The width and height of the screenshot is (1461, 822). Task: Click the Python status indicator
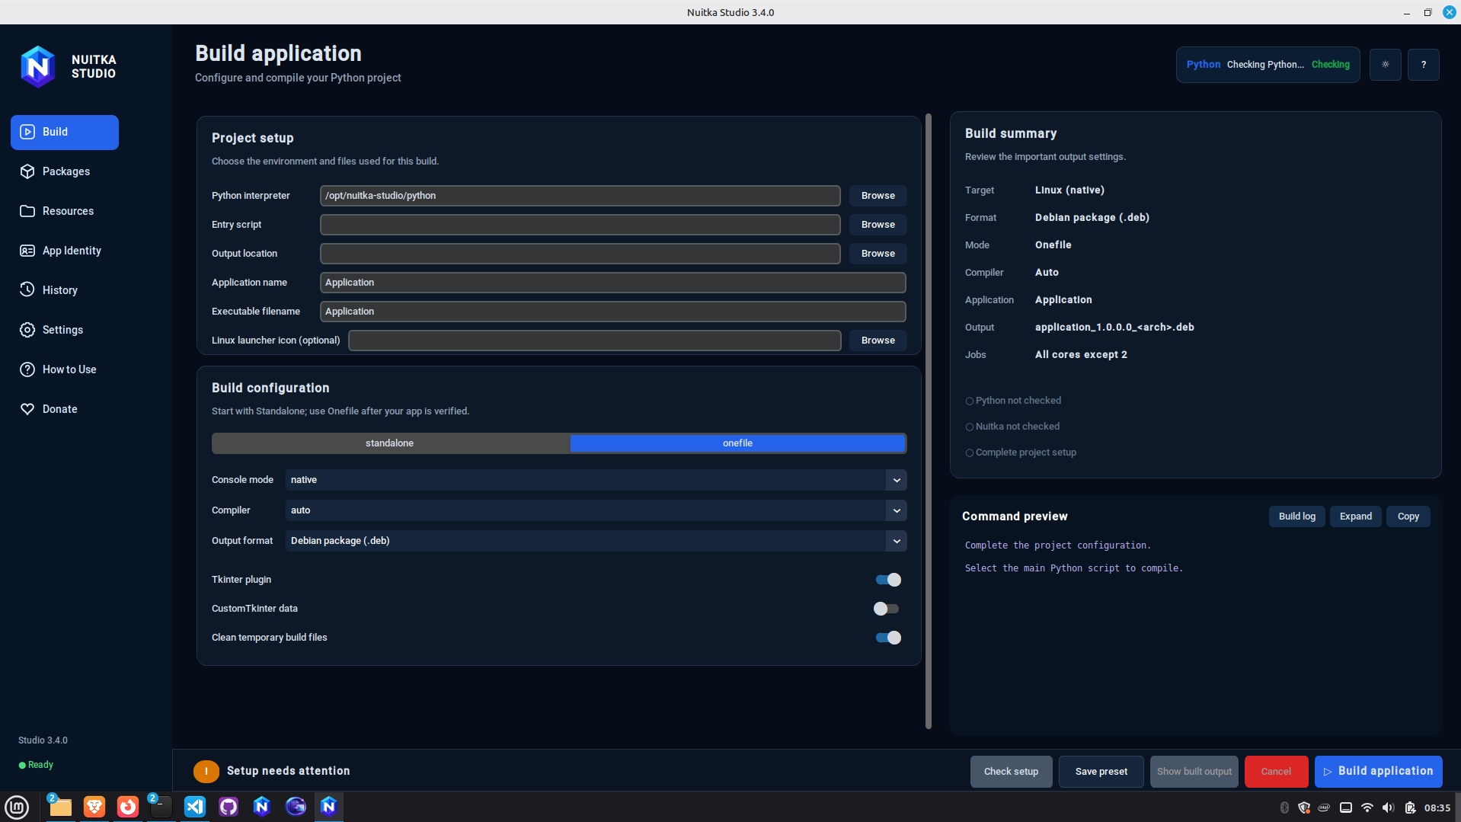tap(1268, 65)
